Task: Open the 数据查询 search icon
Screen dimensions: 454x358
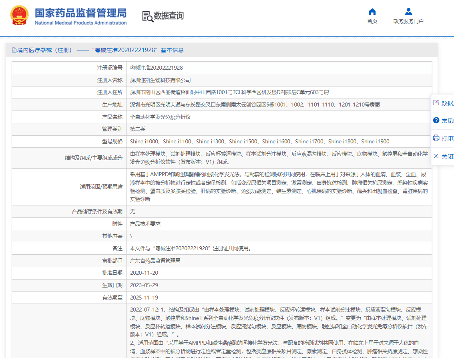Action: [x=148, y=16]
